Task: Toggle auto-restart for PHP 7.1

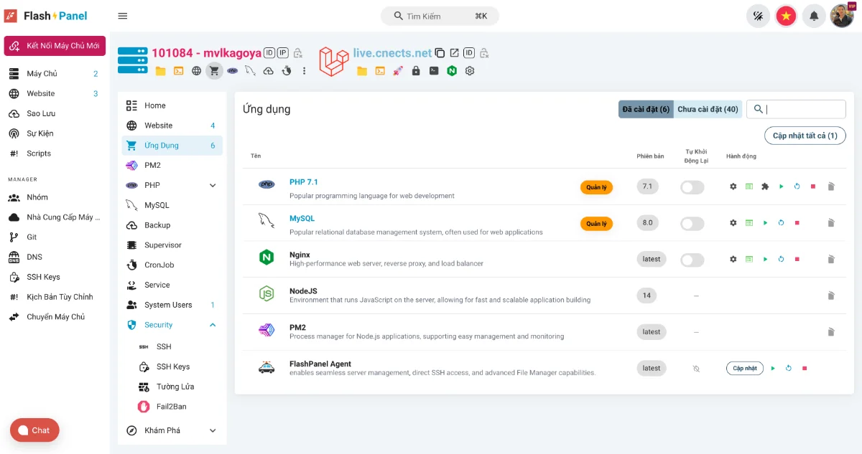Action: click(692, 186)
